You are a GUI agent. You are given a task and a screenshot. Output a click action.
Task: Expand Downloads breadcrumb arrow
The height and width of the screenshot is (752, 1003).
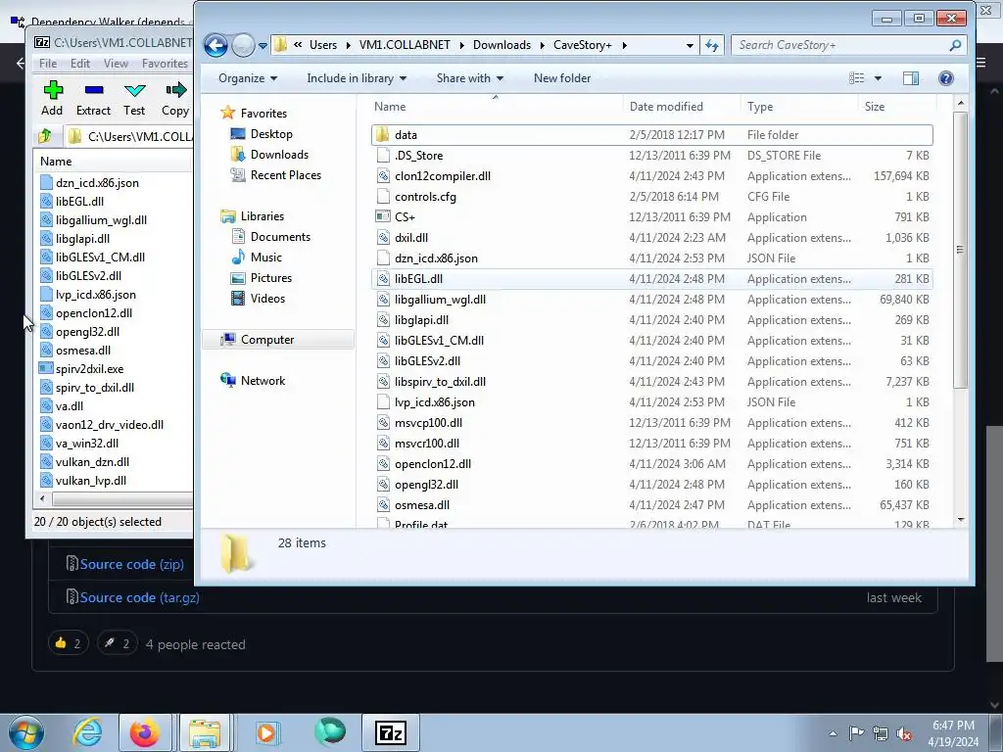542,45
